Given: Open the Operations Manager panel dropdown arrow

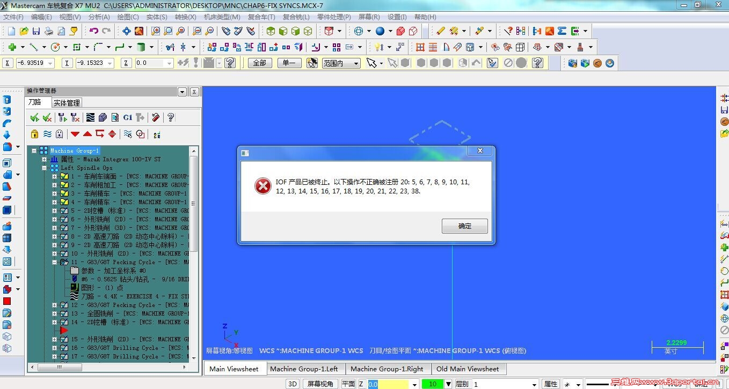Looking at the screenshot, I should click(182, 92).
